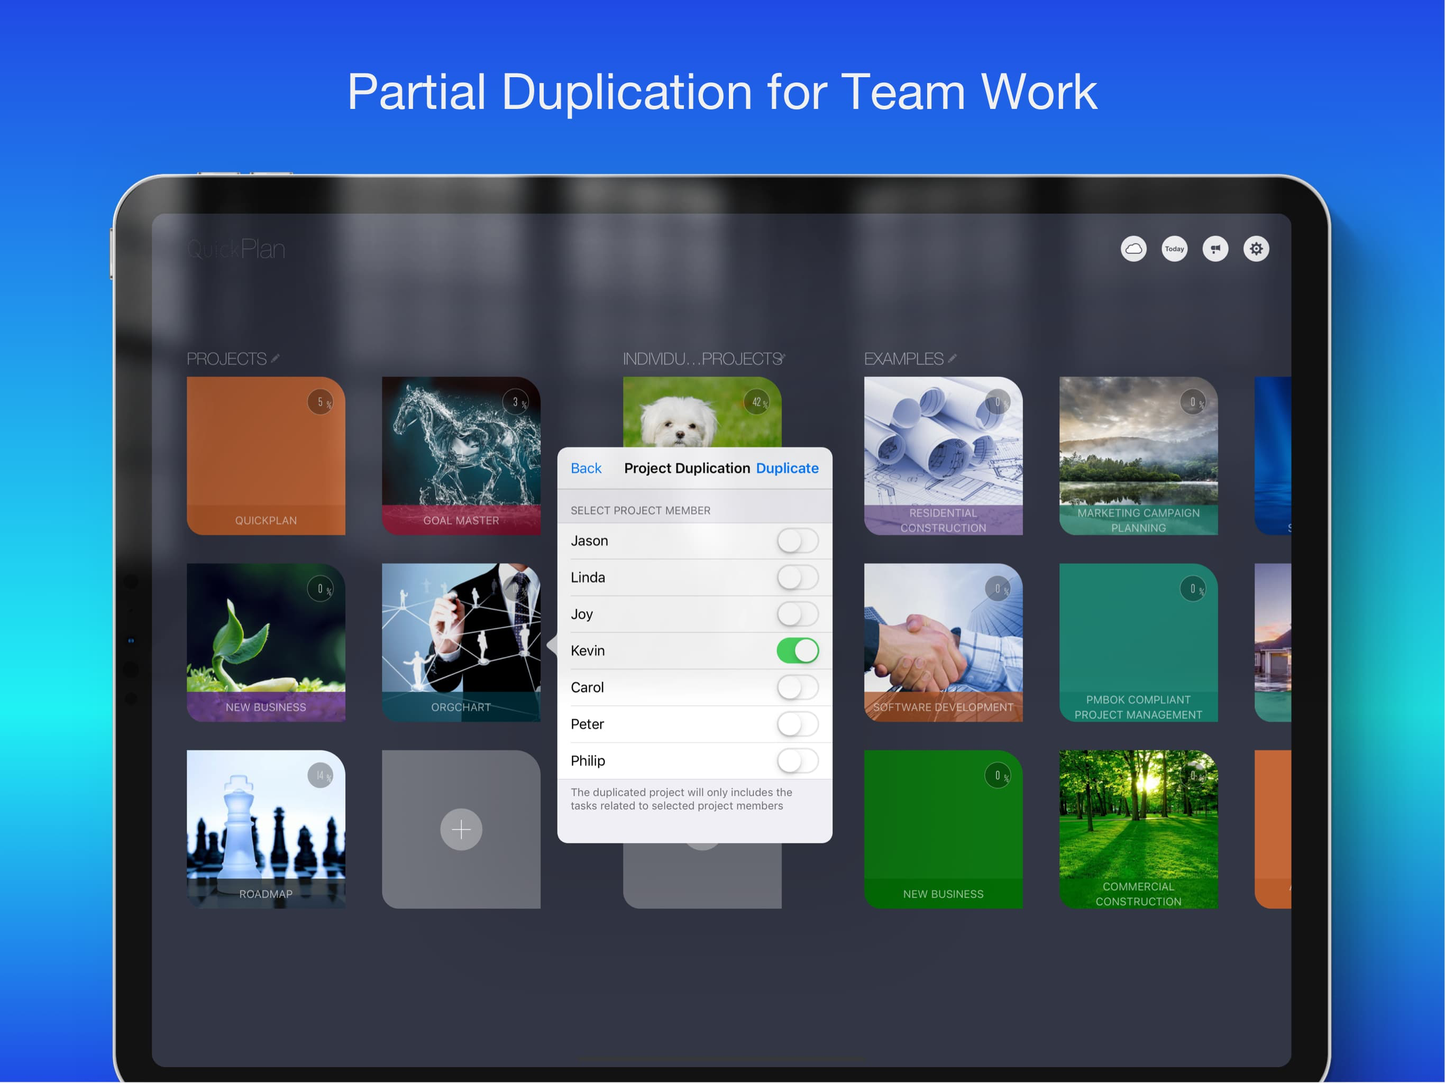The height and width of the screenshot is (1083, 1445).
Task: Open the Roadmap chess project
Action: (266, 829)
